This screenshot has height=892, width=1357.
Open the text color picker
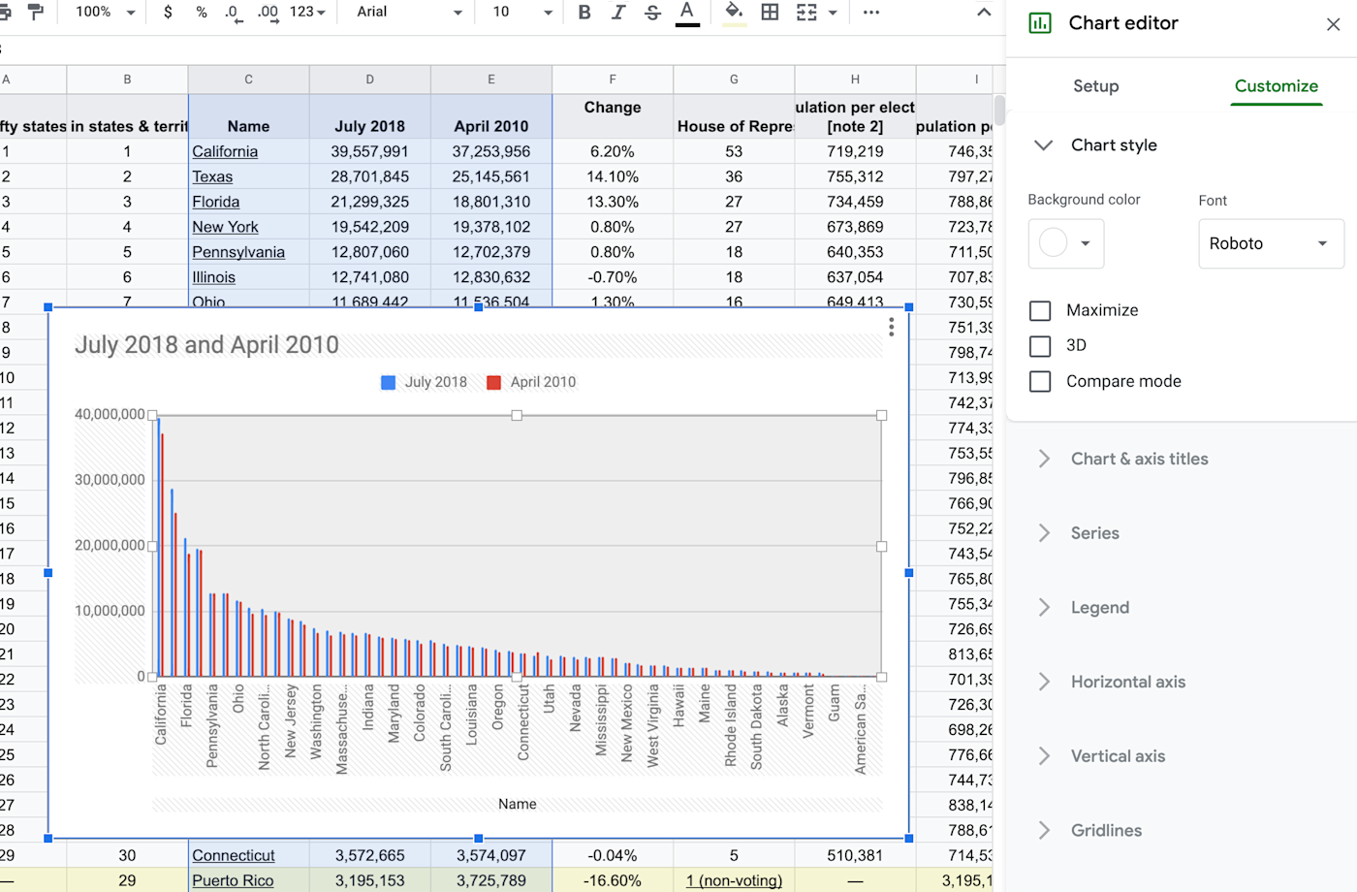tap(687, 13)
